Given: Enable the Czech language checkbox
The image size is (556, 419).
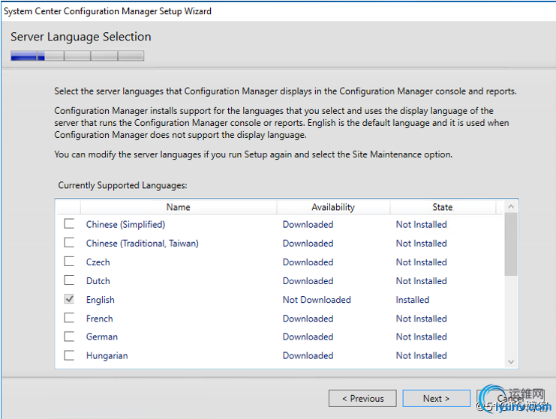Looking at the screenshot, I should (x=69, y=262).
